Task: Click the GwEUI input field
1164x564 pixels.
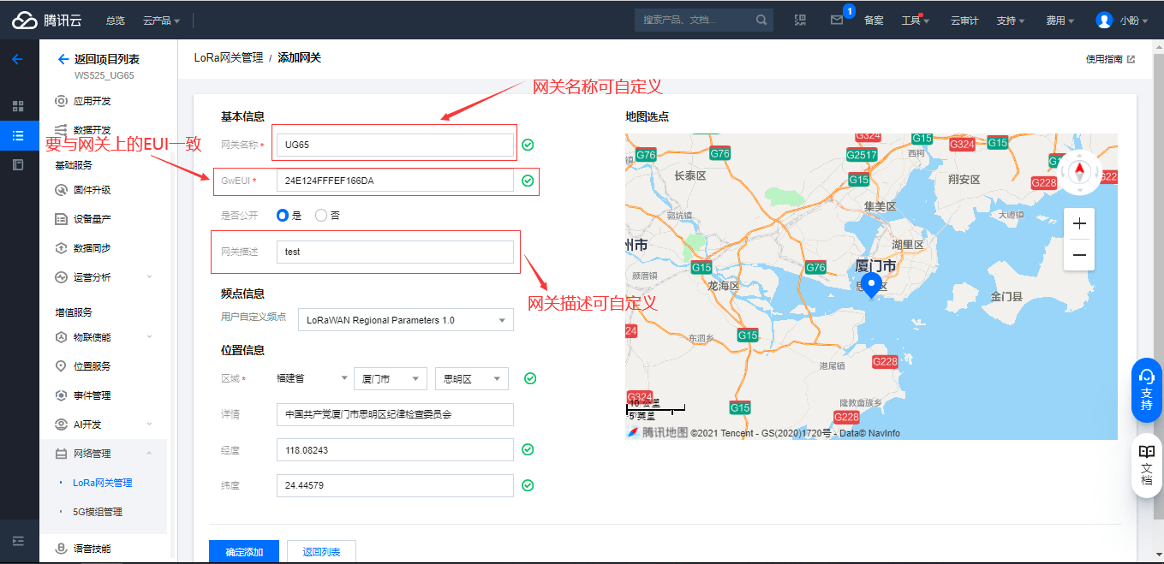Action: 395,181
